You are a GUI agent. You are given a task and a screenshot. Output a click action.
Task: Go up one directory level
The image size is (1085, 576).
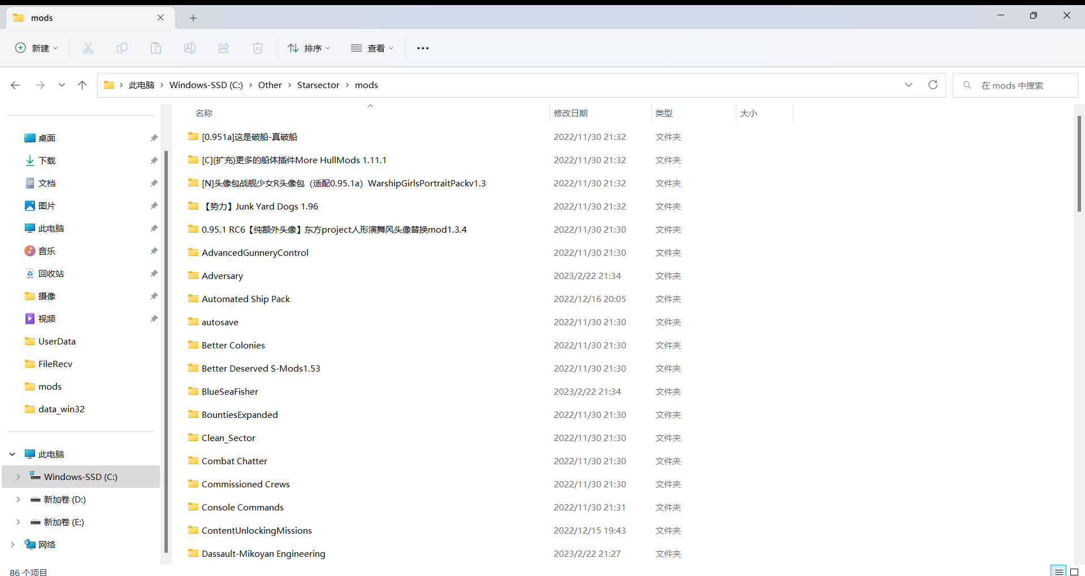pyautogui.click(x=83, y=85)
